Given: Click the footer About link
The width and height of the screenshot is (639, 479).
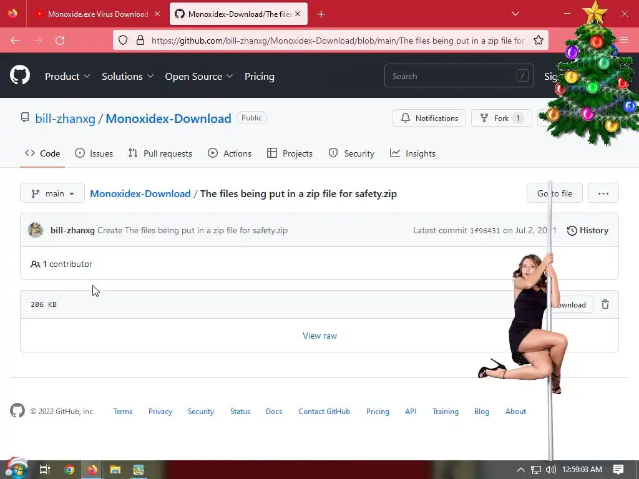Looking at the screenshot, I should point(515,412).
